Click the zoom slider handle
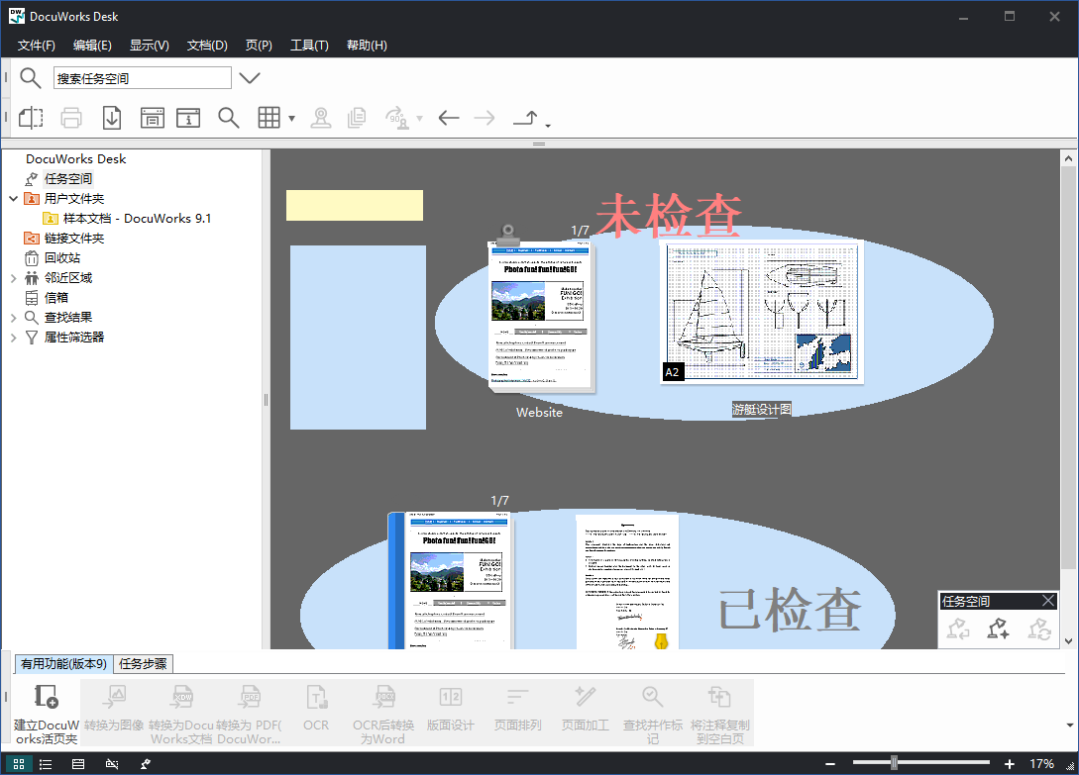This screenshot has height=775, width=1079. [x=894, y=763]
